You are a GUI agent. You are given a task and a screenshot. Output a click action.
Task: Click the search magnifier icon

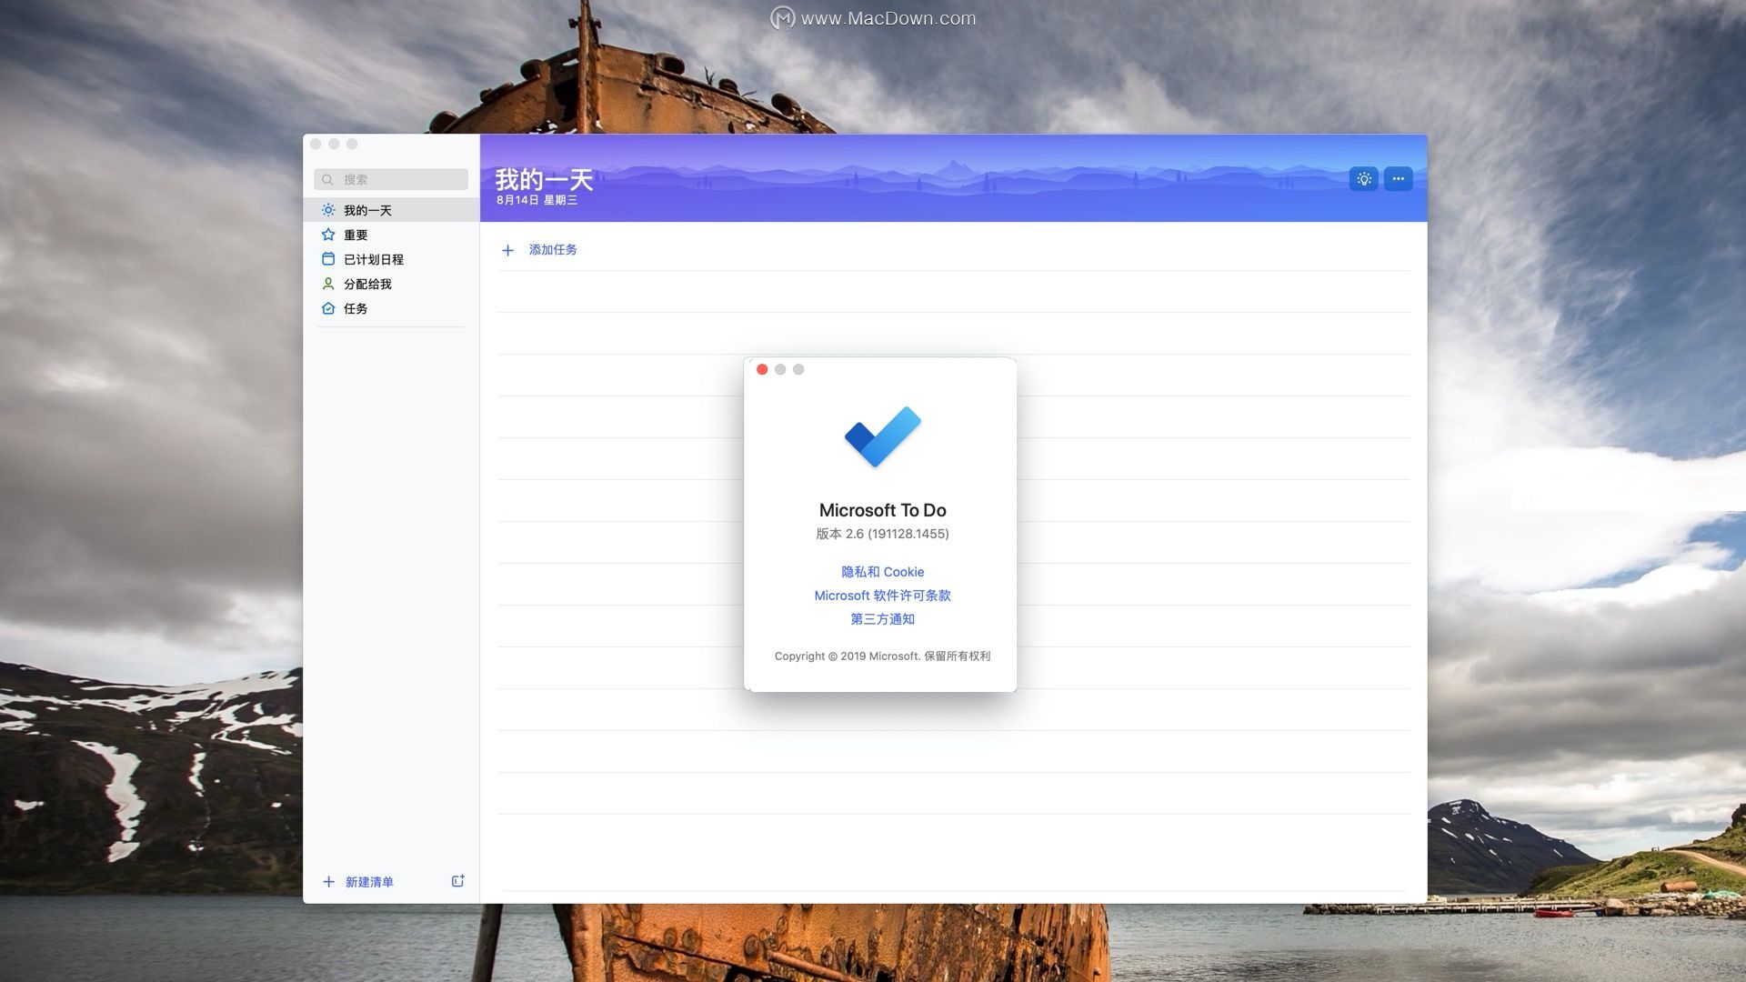tap(327, 180)
